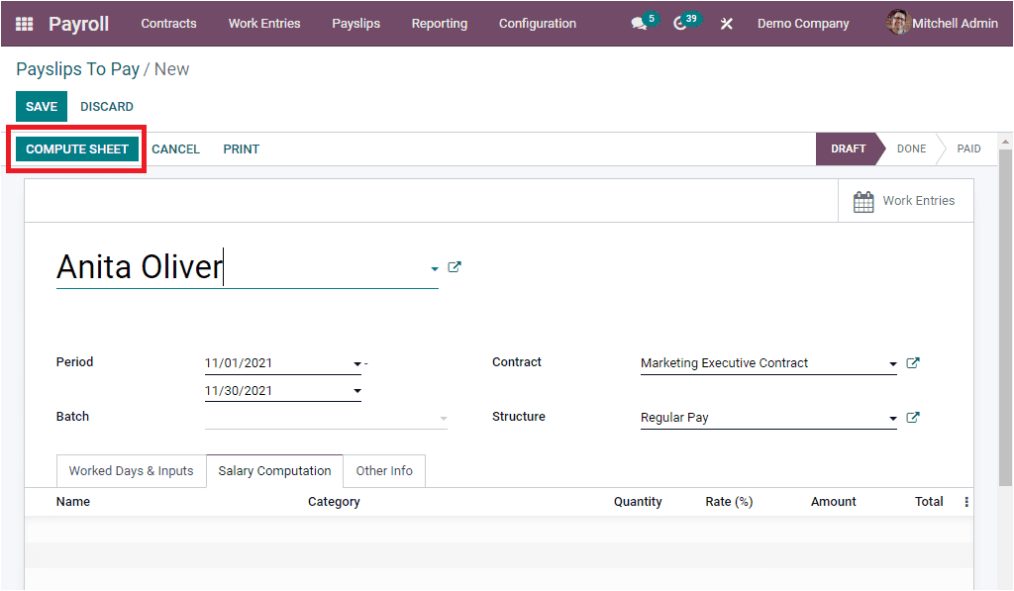Open employee record via external link icon
This screenshot has height=591, width=1014.
point(455,266)
